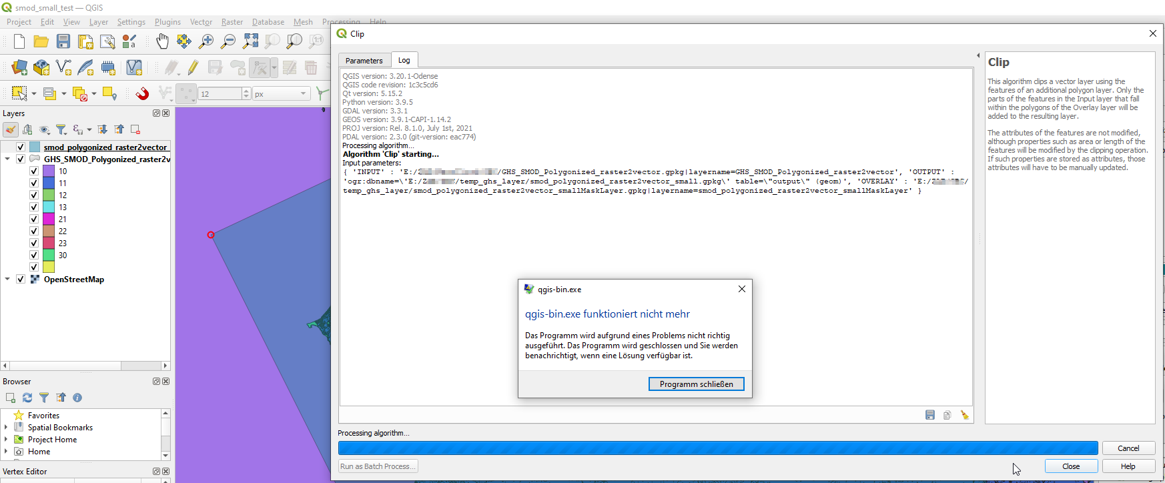Click the Browser info help icon
Viewport: 1165px width, 483px height.
pyautogui.click(x=77, y=398)
